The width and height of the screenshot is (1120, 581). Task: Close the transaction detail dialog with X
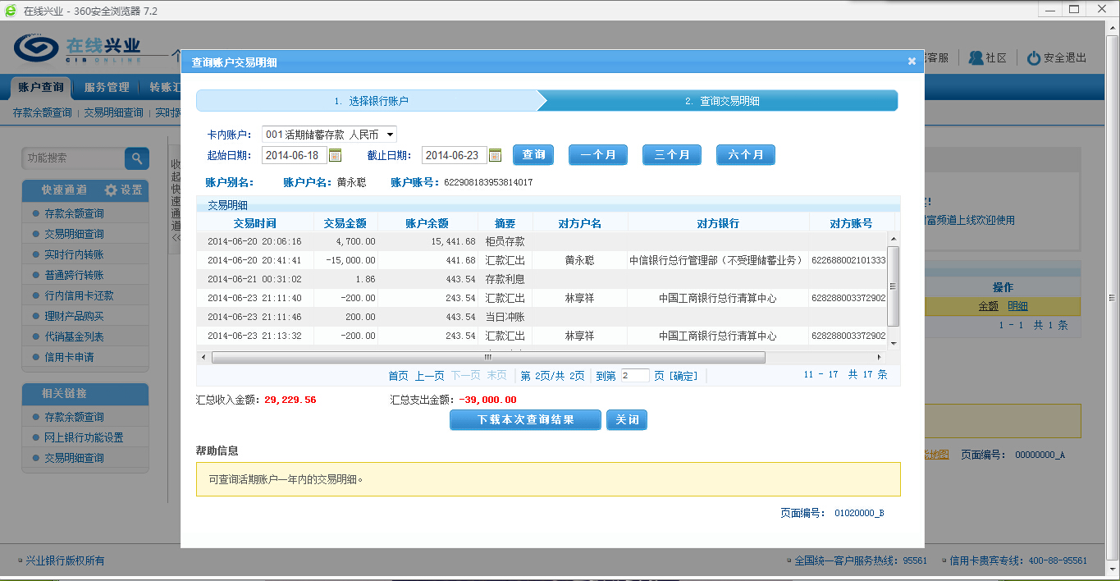[x=912, y=62]
